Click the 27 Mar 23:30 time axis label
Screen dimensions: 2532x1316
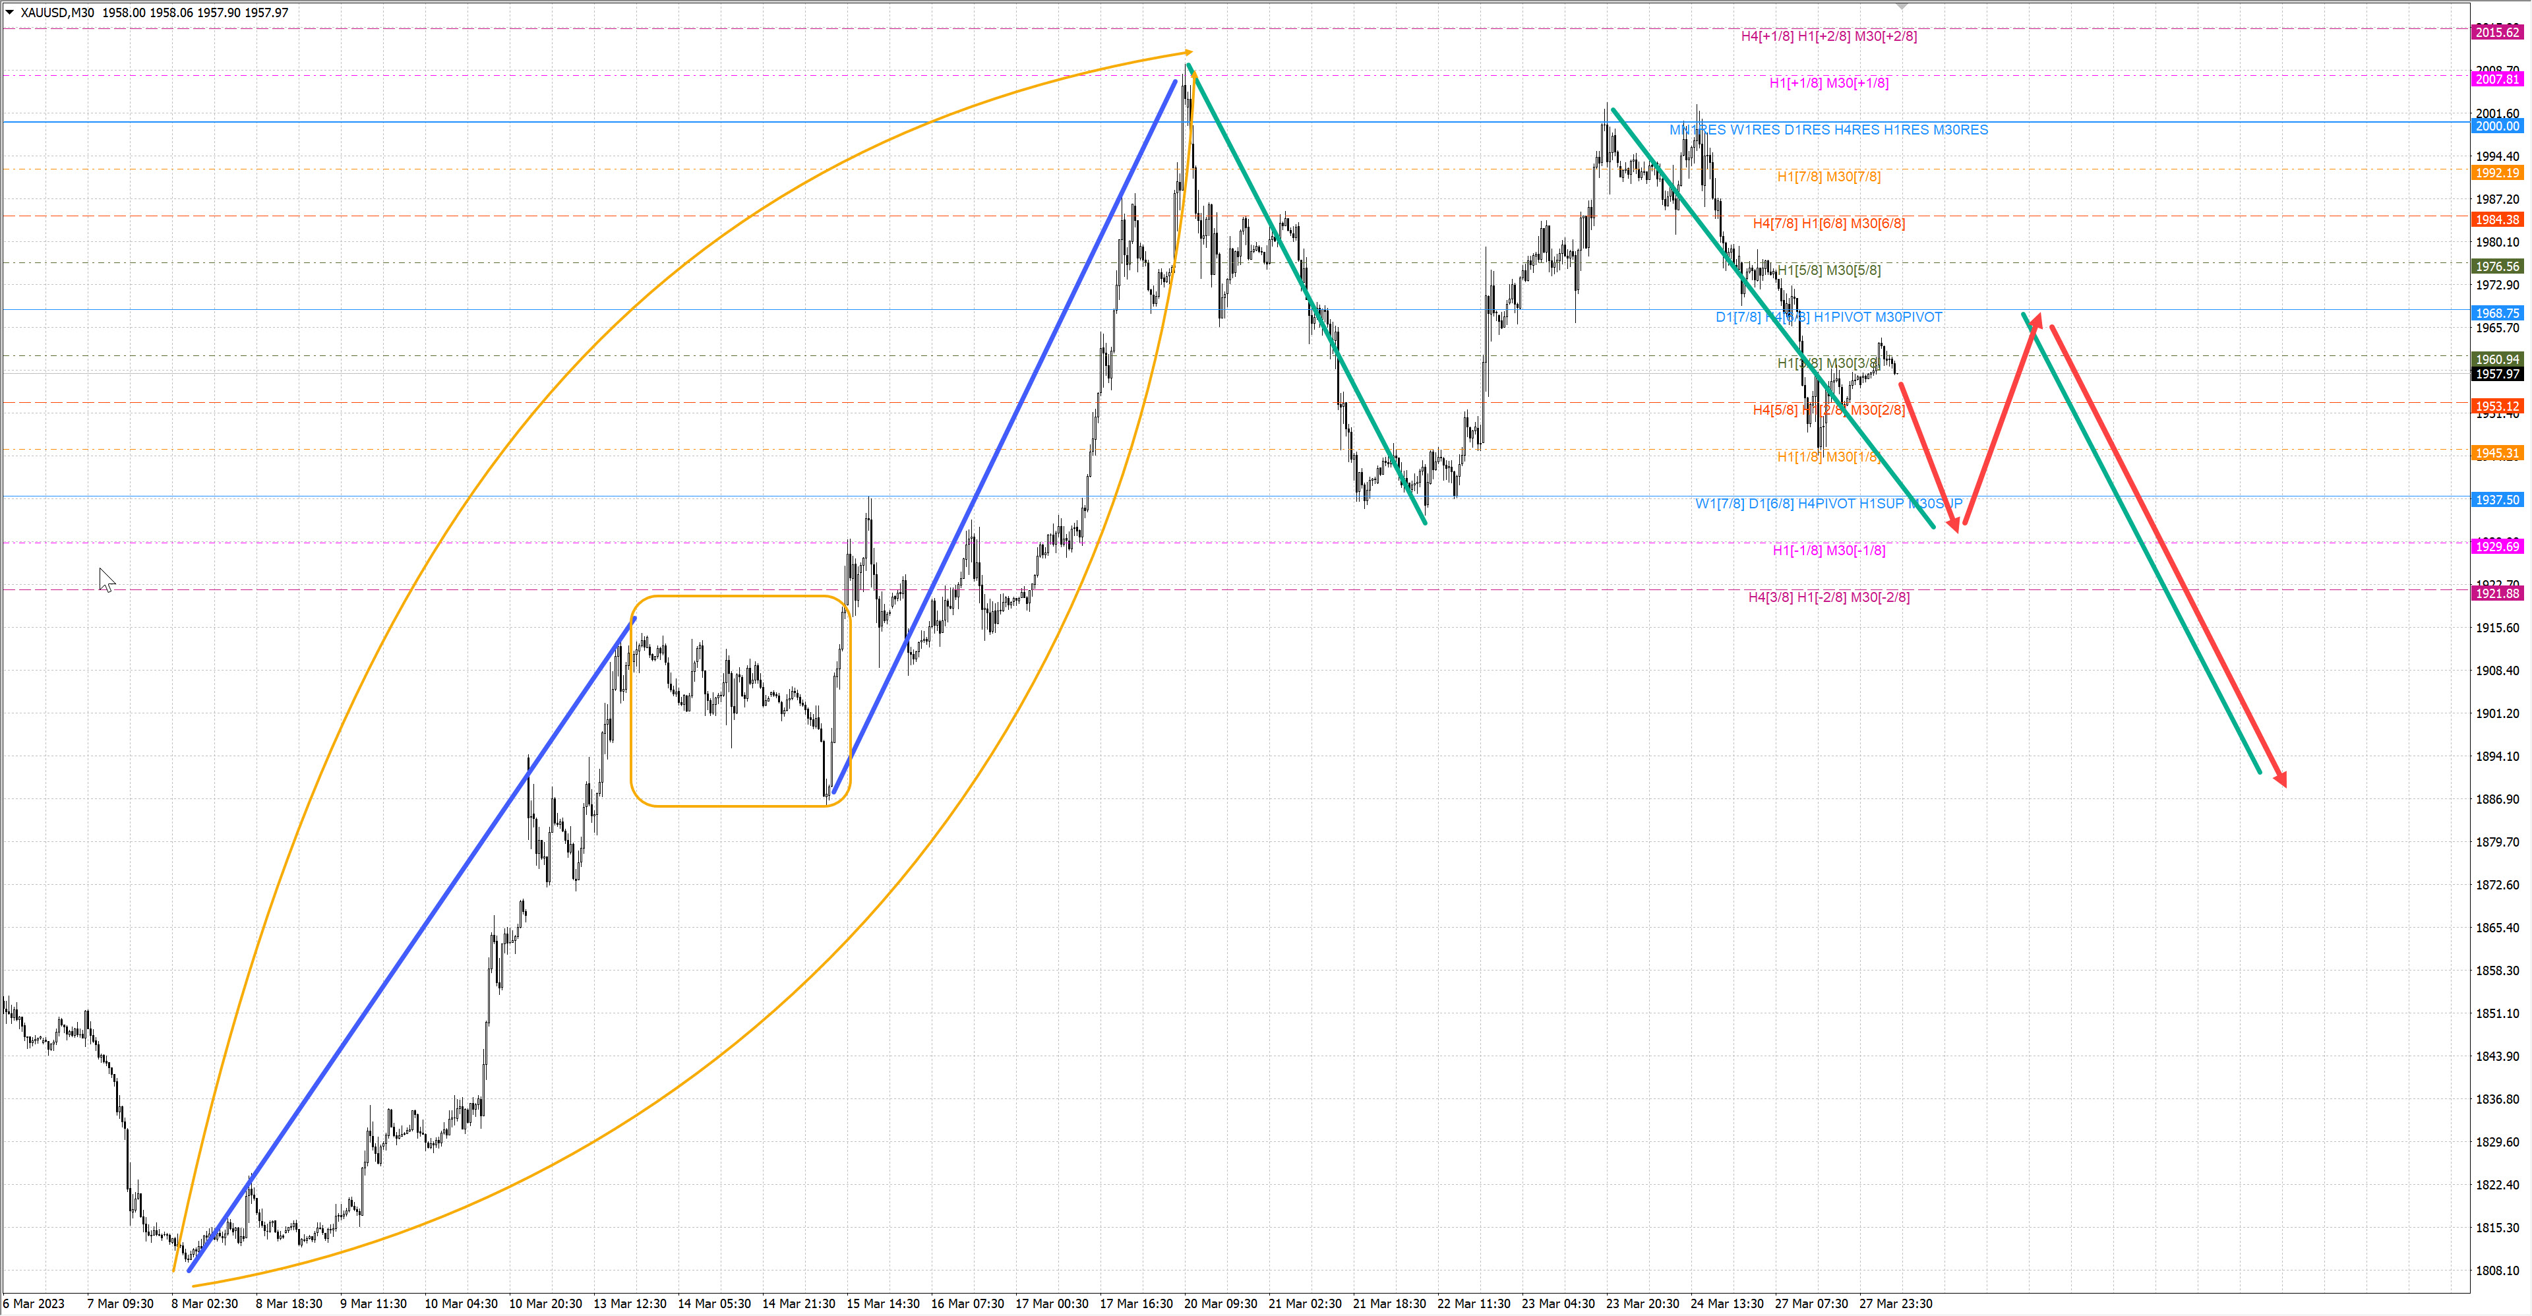click(1896, 1304)
